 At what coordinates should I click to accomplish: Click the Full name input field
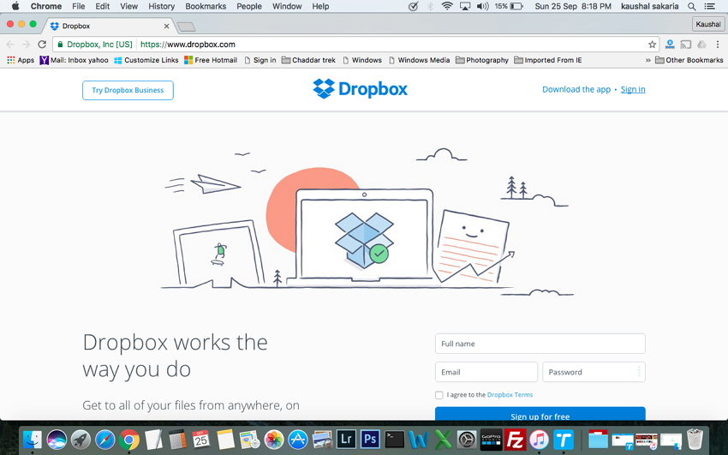540,344
